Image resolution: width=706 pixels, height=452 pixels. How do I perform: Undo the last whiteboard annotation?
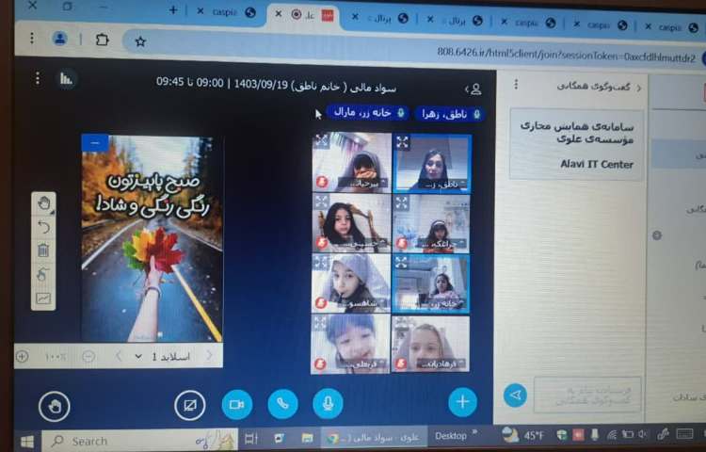coord(43,227)
